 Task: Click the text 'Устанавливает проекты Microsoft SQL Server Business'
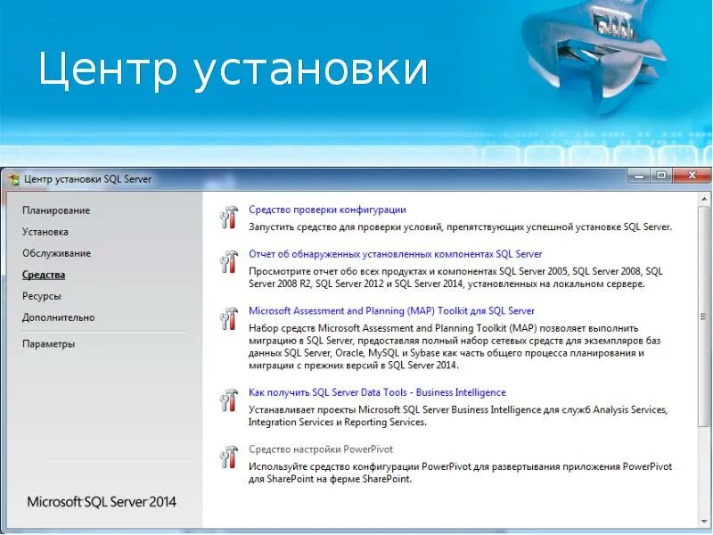click(x=458, y=416)
